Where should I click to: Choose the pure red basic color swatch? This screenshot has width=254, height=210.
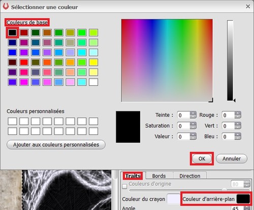click(24, 62)
